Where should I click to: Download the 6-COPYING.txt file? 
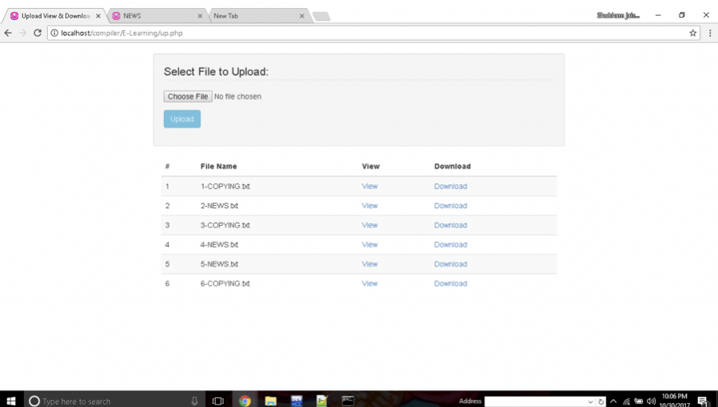pos(451,283)
